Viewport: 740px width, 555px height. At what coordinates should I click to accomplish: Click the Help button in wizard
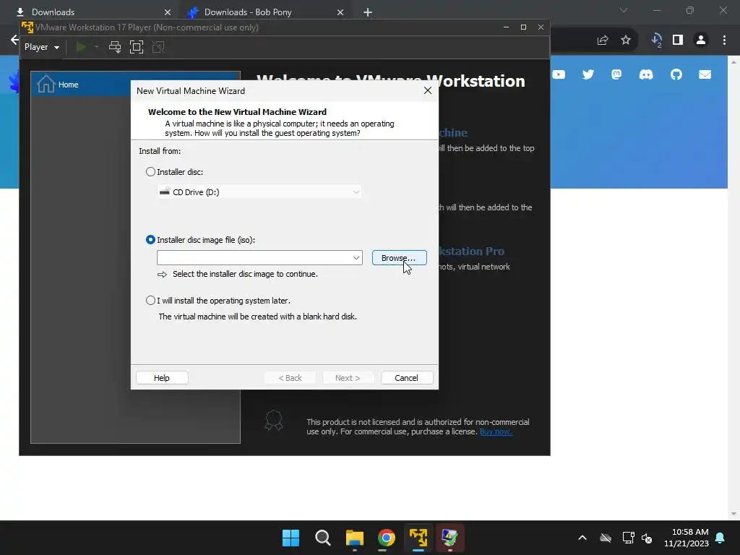tap(162, 378)
